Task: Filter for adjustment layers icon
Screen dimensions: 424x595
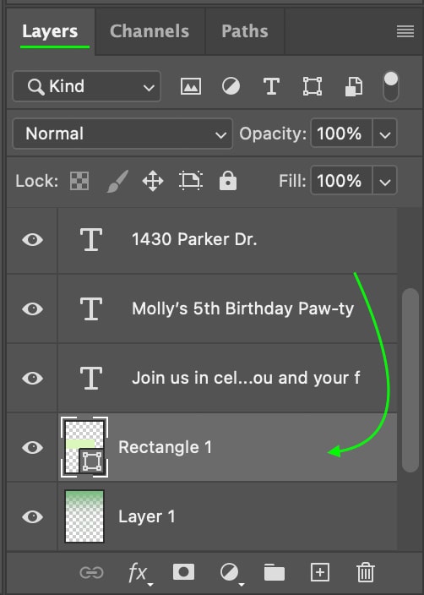Action: [x=231, y=86]
